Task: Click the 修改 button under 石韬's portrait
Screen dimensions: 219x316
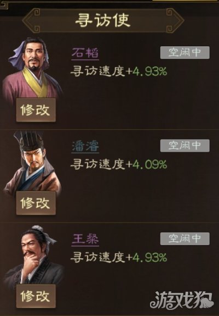Action: 36,110
